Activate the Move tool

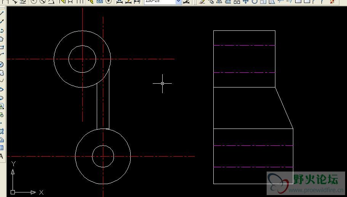tap(246, 2)
